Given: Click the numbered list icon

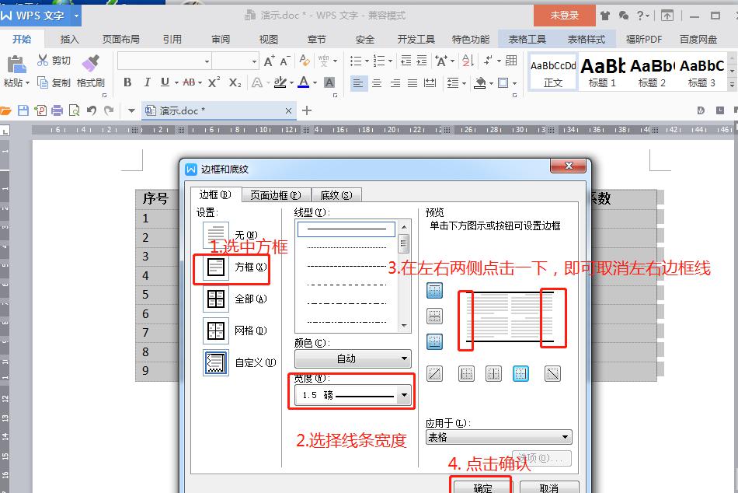Looking at the screenshot, I should coord(379,61).
